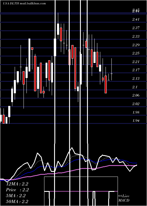The width and height of the screenshot is (147, 206).
Task: Select the 2.37 price axis label
Action: tap(136, 28)
